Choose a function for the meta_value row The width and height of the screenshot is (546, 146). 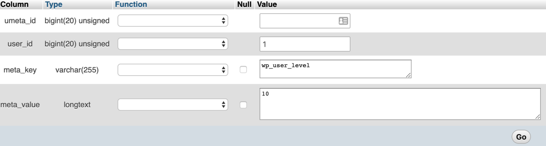click(x=173, y=105)
